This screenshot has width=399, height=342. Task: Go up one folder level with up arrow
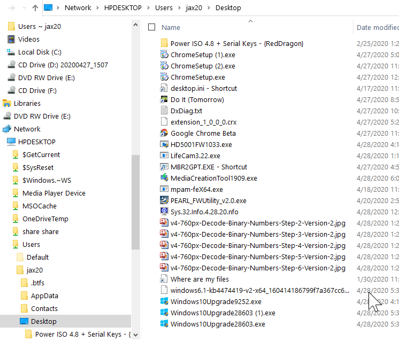click(x=35, y=8)
